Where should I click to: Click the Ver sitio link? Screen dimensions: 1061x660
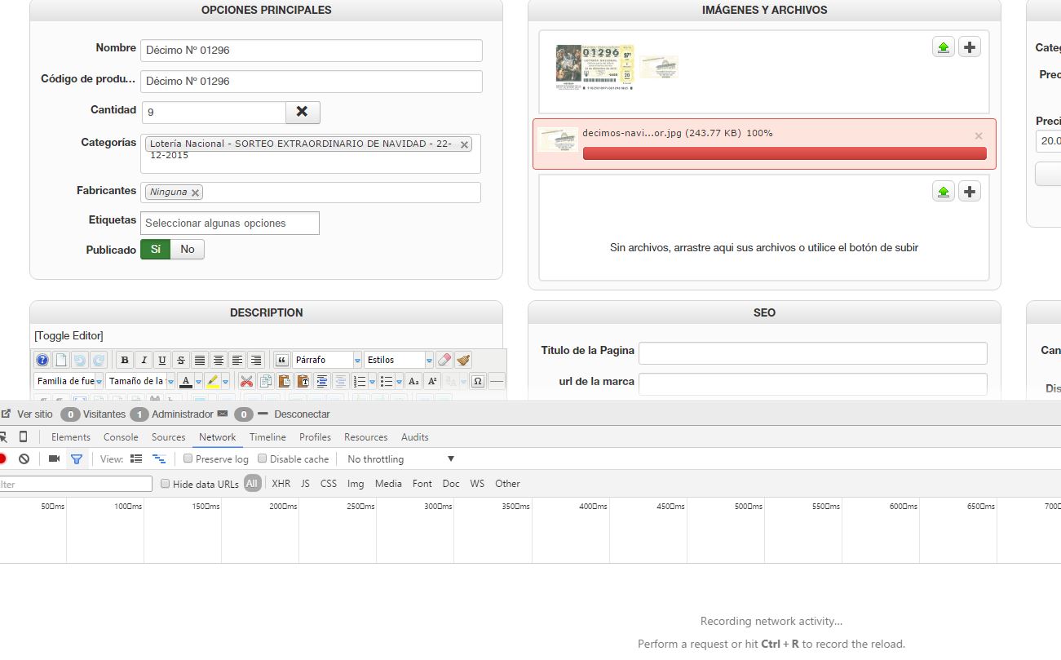tap(34, 414)
